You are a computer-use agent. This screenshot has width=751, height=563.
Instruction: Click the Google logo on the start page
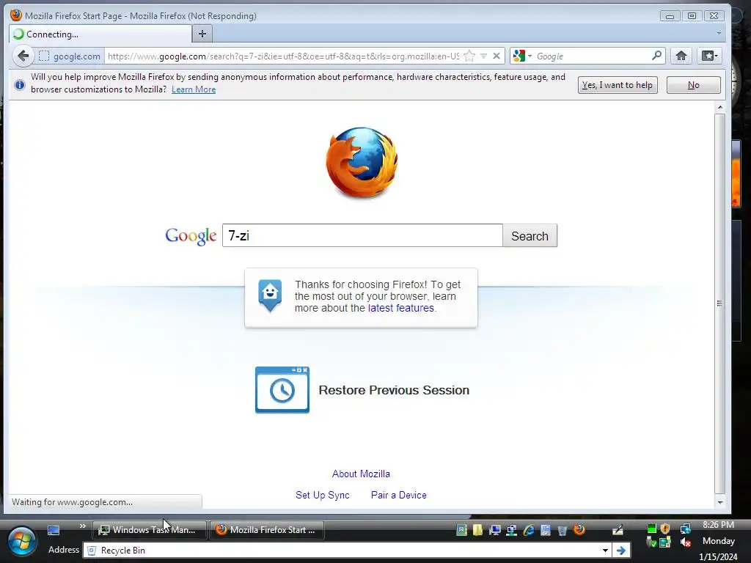coord(191,236)
